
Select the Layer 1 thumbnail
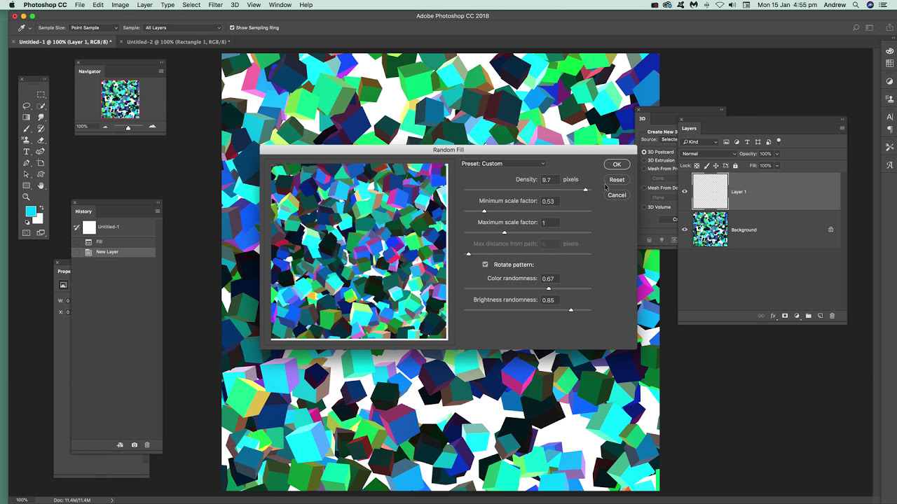[x=710, y=192]
